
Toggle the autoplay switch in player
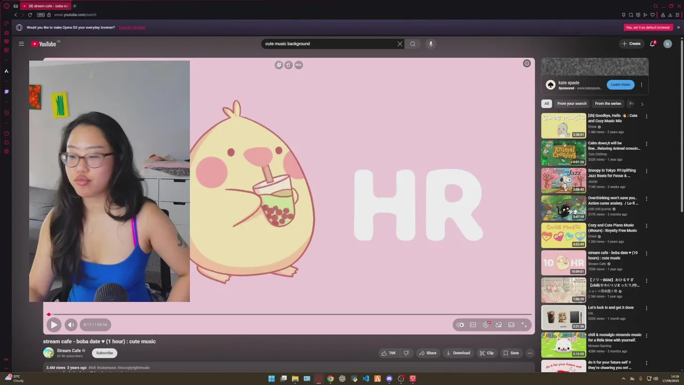(461, 325)
